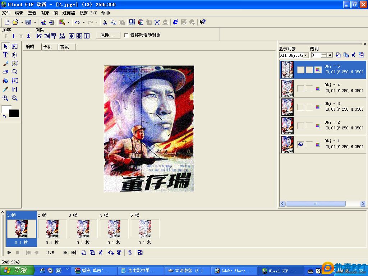Screen dimensions: 368x276
Task: Click the Copy icon in toolbar
Action: (113, 22)
